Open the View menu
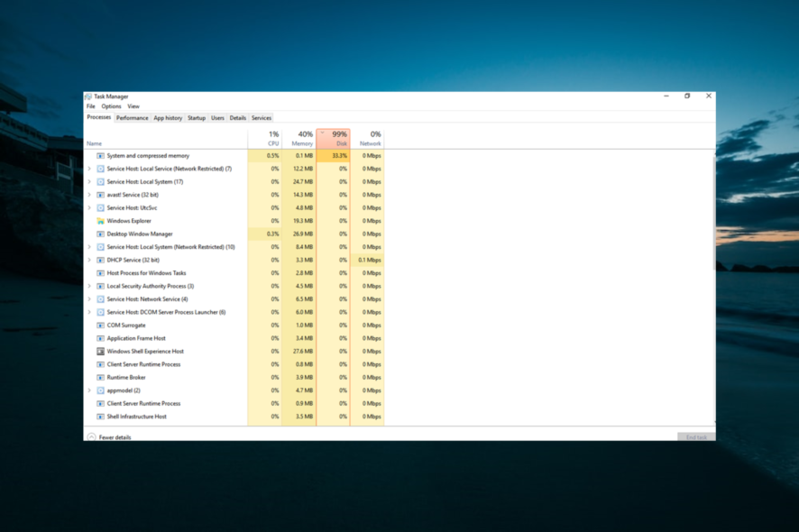 133,106
